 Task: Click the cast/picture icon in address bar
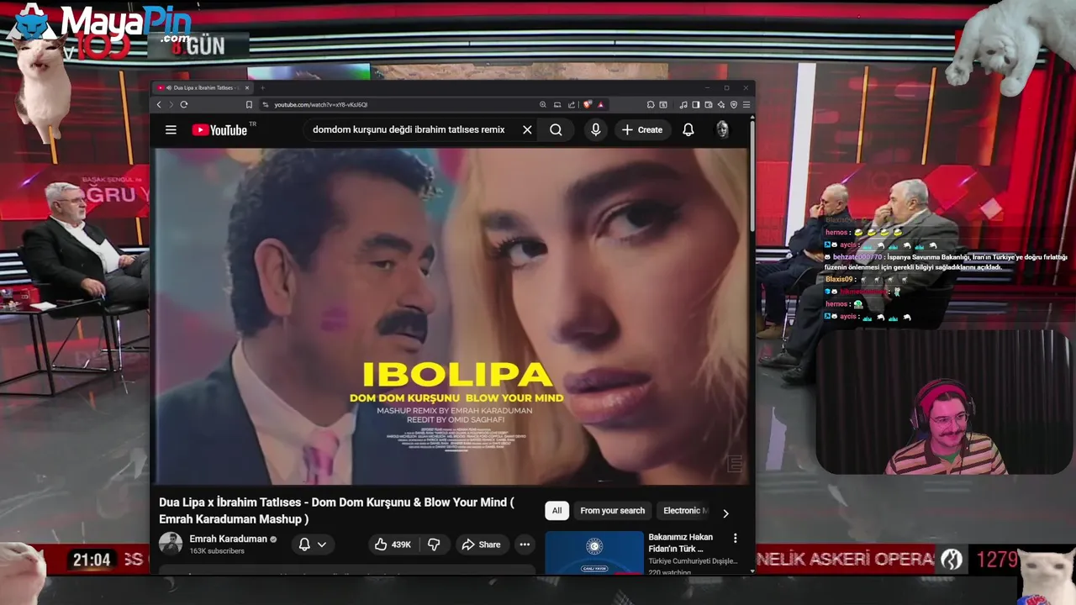pos(557,104)
